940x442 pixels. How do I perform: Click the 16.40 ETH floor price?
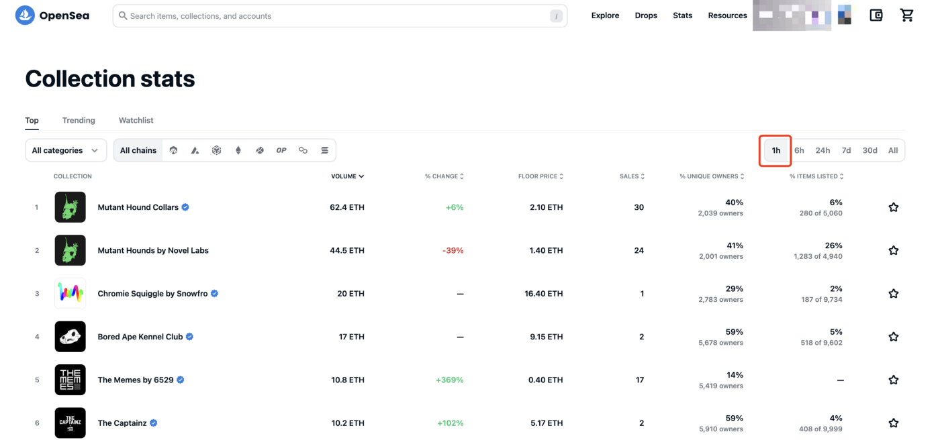tap(544, 293)
